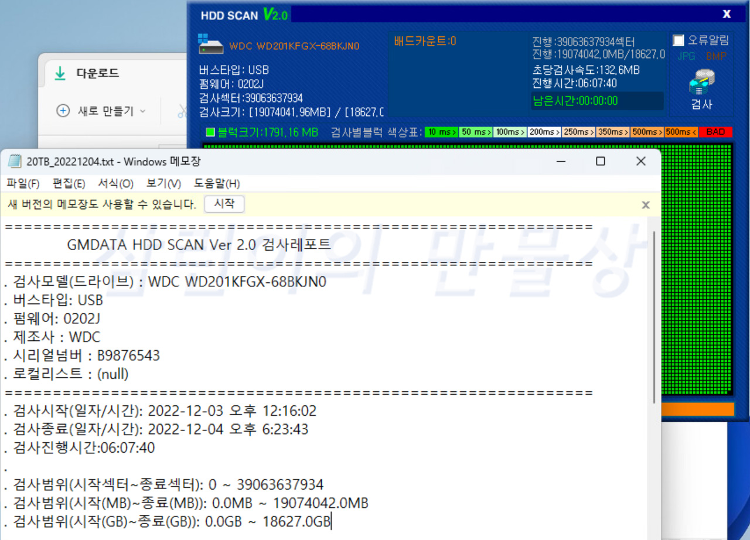Click the 시리얼넘버 : B9876543 line

[x=82, y=356]
